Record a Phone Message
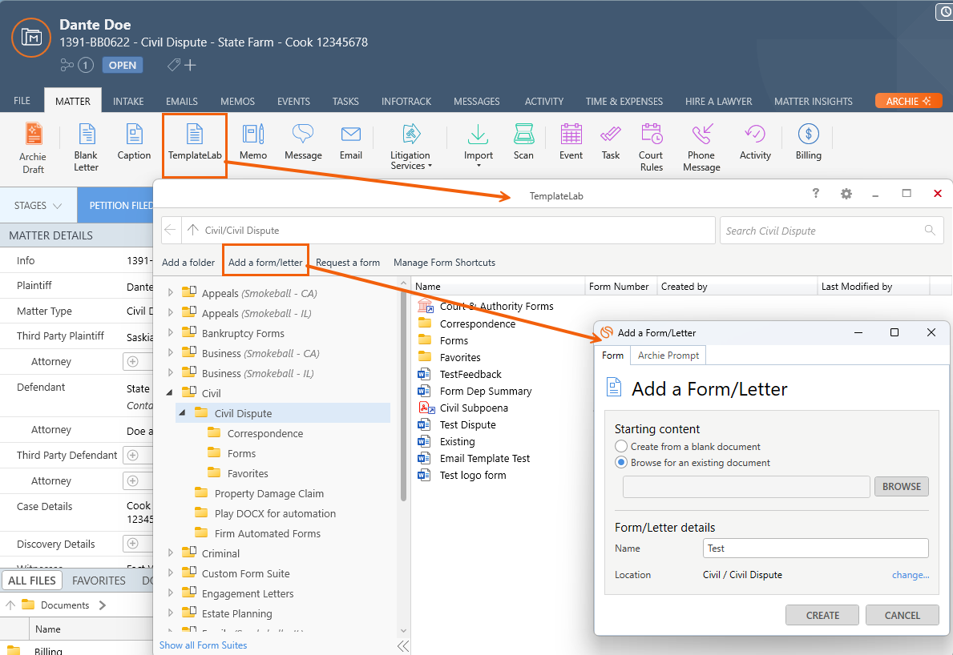 tap(701, 147)
